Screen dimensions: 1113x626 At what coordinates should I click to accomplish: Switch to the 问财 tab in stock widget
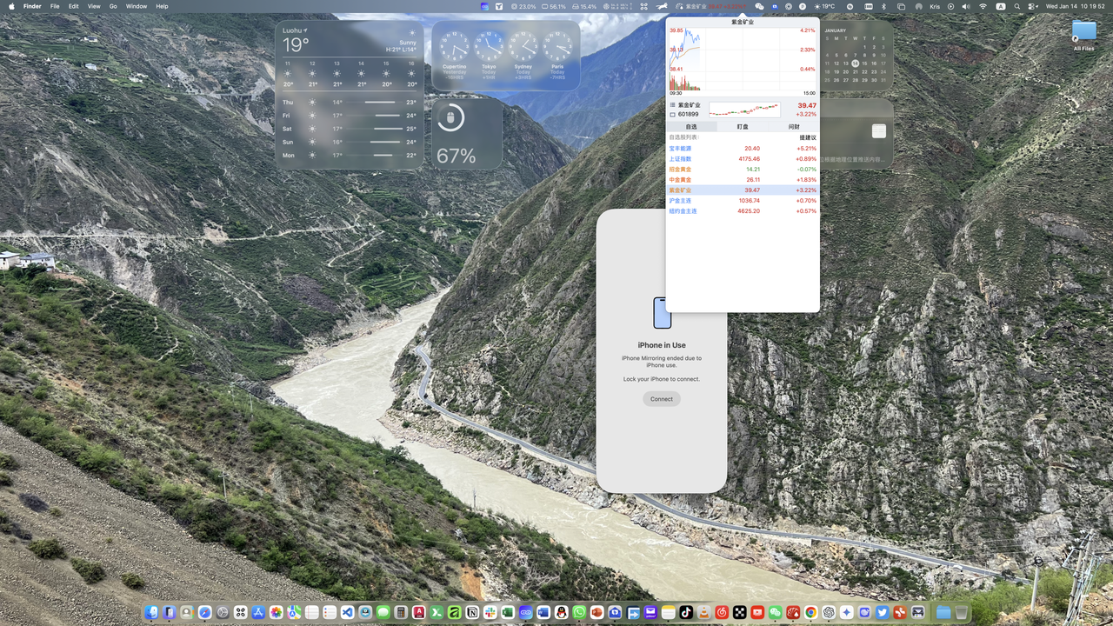(793, 126)
